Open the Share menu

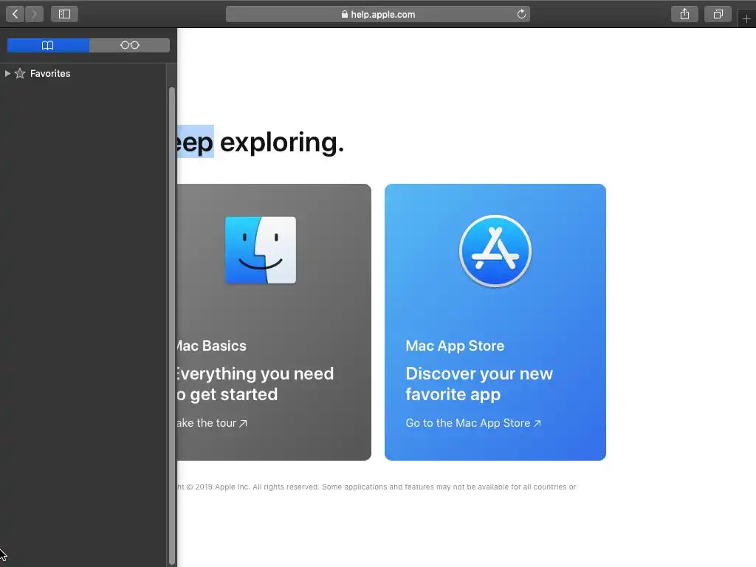[684, 15]
